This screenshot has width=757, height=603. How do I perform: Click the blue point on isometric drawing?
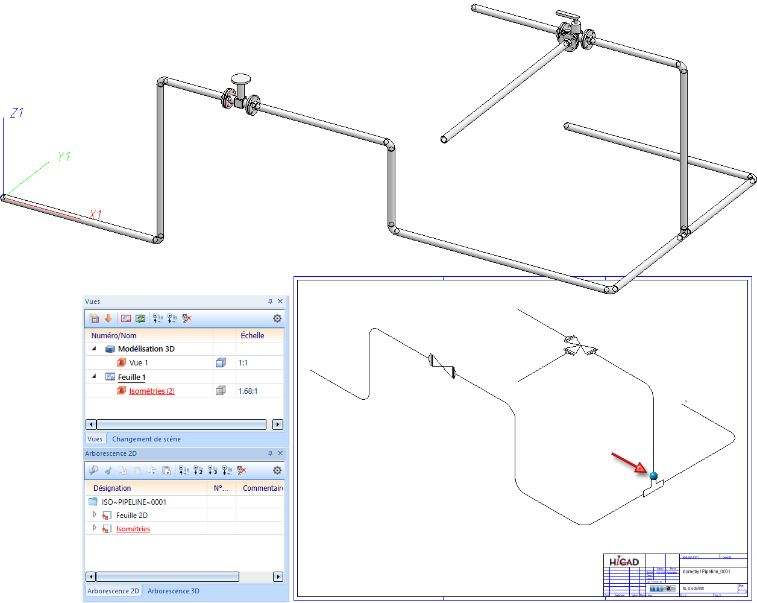click(x=653, y=475)
